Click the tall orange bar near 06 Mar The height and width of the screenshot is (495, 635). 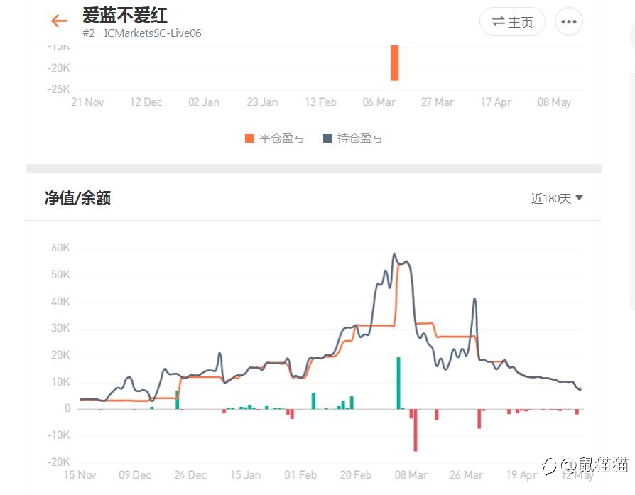(x=394, y=62)
